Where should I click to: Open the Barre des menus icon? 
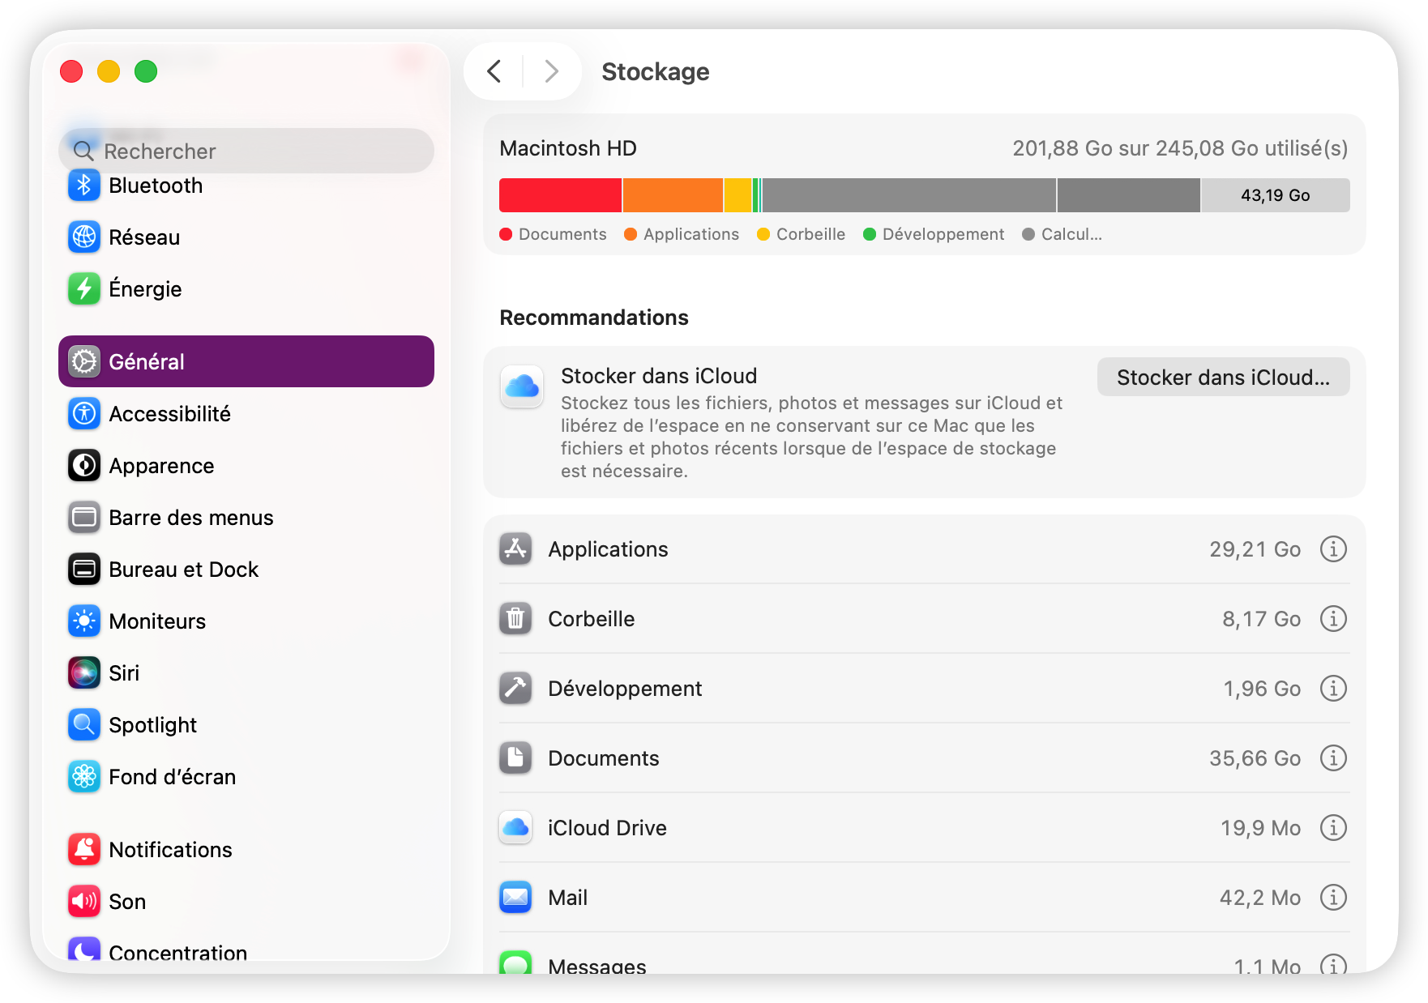pos(84,518)
